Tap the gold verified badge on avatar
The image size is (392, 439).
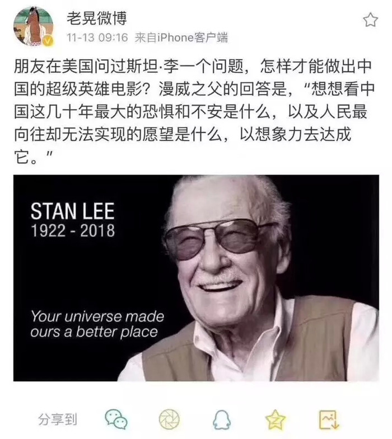pos(48,41)
